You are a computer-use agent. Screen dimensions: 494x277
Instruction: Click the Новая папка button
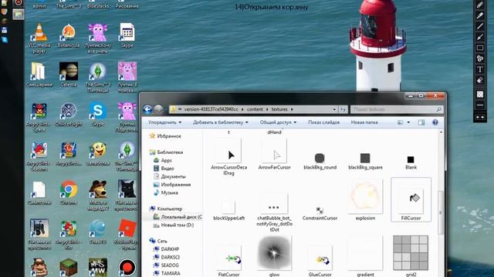[364, 122]
